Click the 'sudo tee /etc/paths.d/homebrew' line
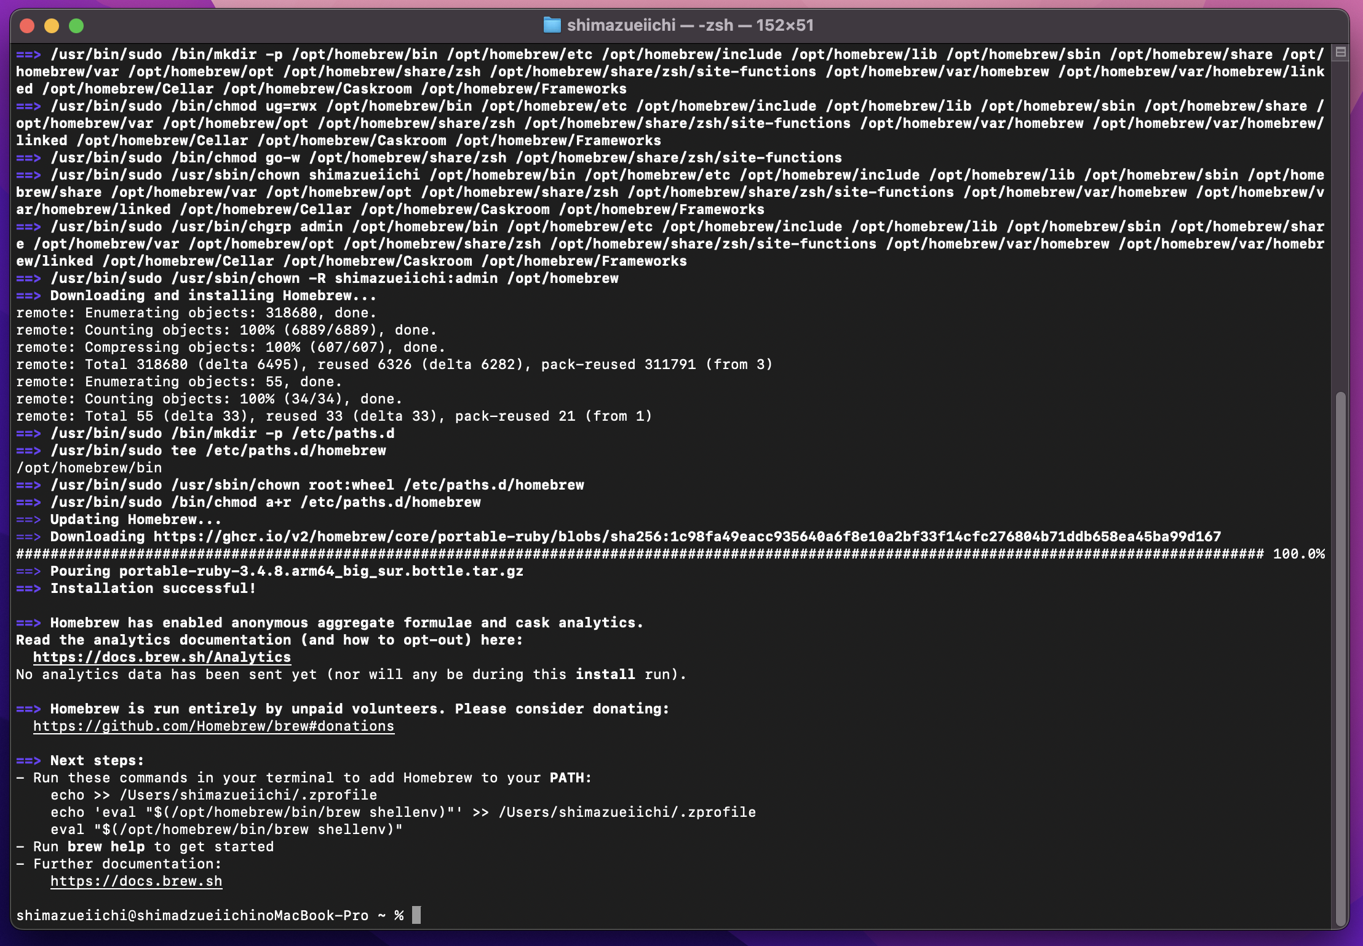Screen dimensions: 1363x946 pos(201,450)
